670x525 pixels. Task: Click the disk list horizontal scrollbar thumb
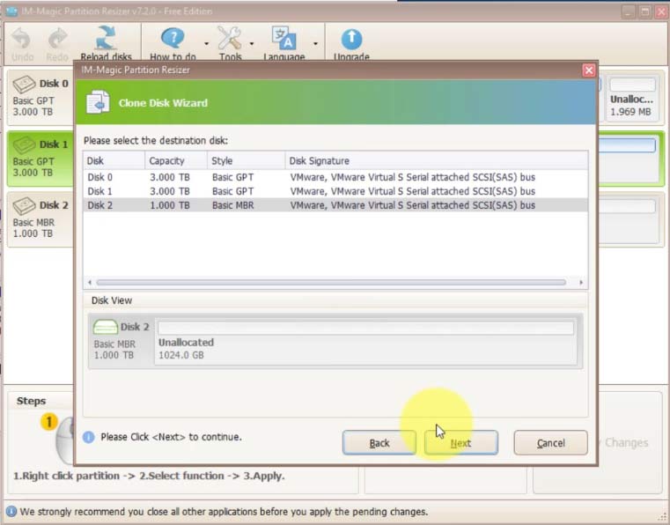tap(331, 282)
